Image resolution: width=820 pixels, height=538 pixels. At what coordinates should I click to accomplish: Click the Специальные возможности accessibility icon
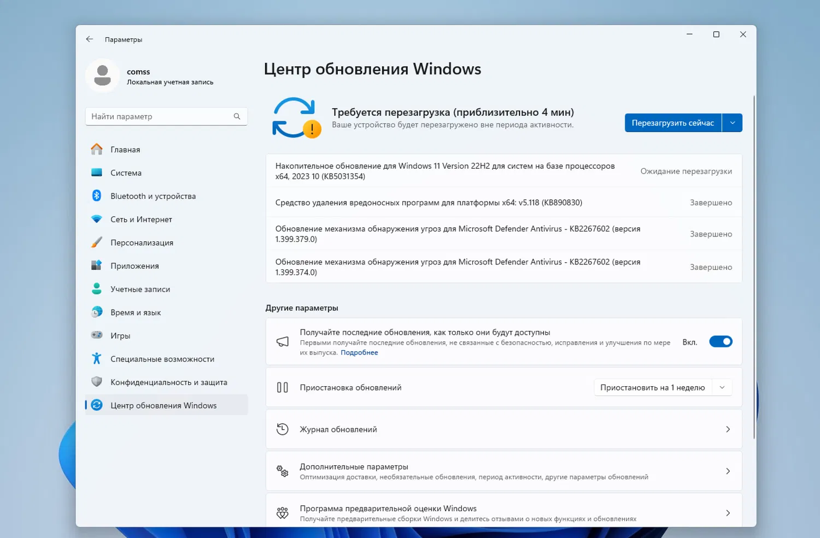click(97, 358)
